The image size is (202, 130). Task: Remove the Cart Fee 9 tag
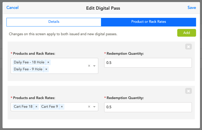pyautogui.click(x=62, y=107)
